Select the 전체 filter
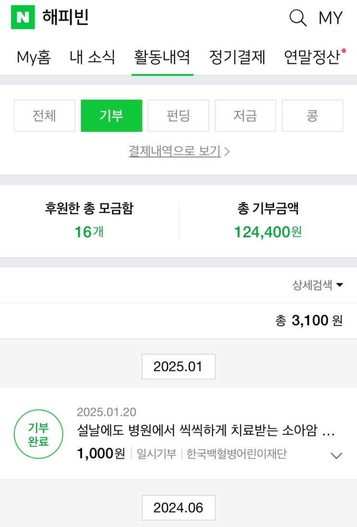357x527 pixels. [44, 116]
